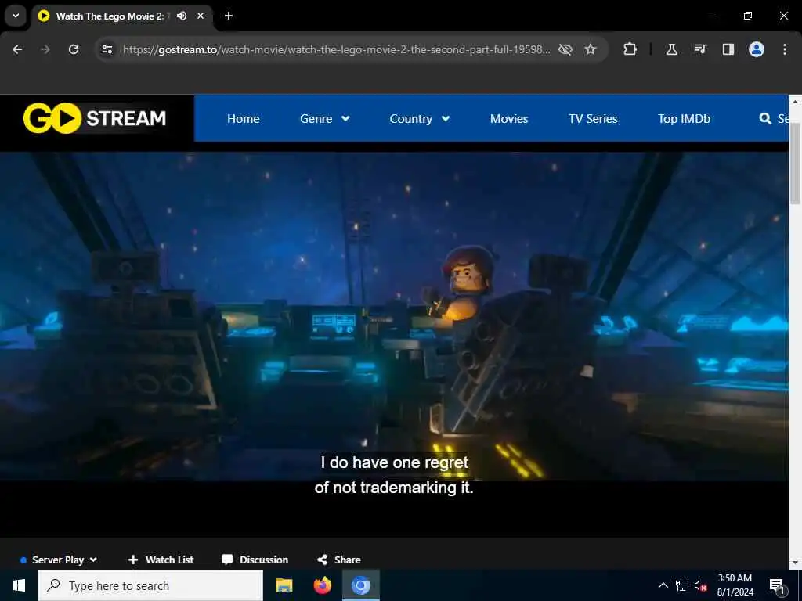
Task: Expand the Country dropdown
Action: (420, 119)
